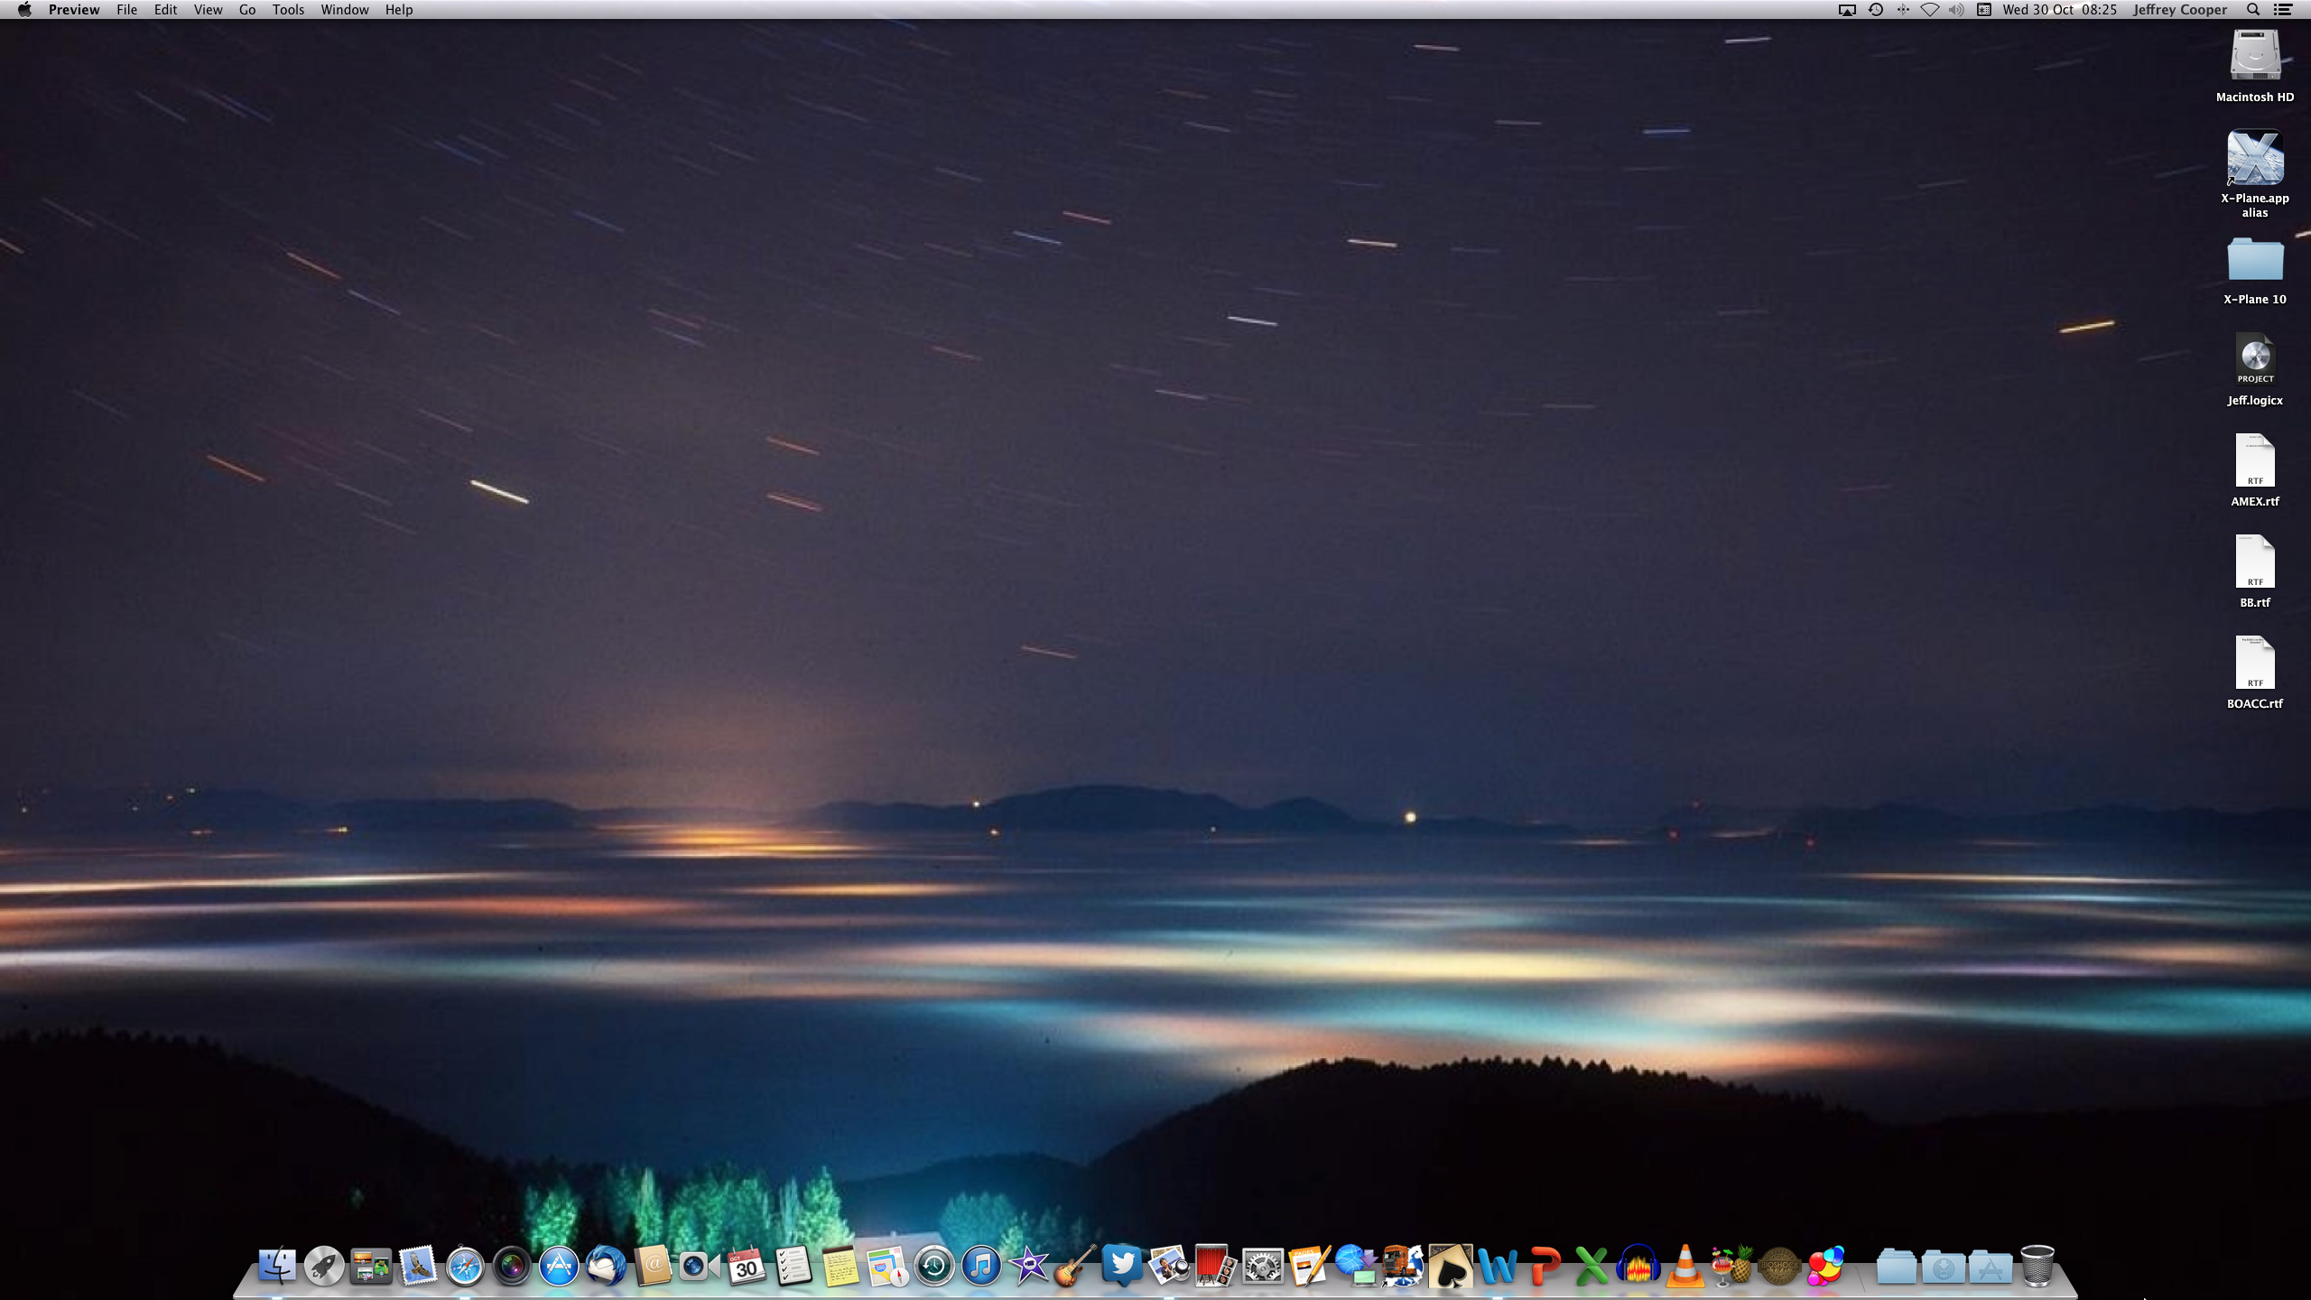The width and height of the screenshot is (2311, 1300).
Task: Open the View menu
Action: click(x=208, y=10)
